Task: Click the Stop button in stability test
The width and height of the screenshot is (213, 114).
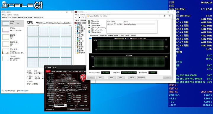Action: [x=100, y=78]
